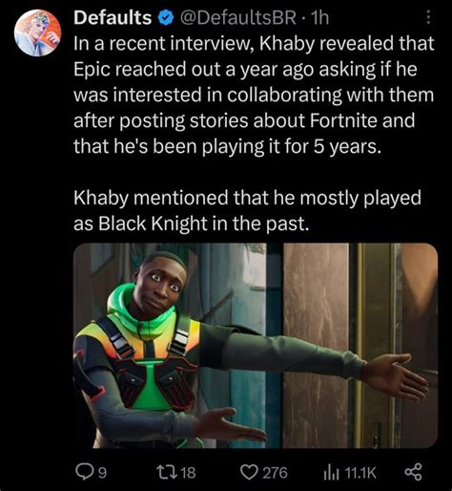Like the tweet with the heart icon
This screenshot has height=491, width=452.
point(249,472)
